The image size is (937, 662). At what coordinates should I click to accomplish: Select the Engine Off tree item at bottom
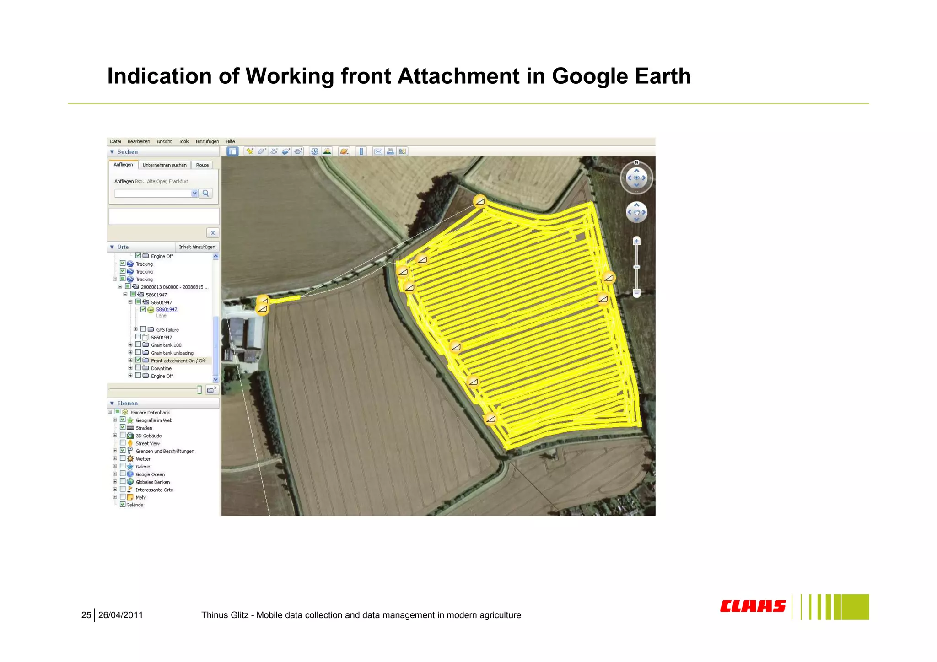(x=162, y=376)
